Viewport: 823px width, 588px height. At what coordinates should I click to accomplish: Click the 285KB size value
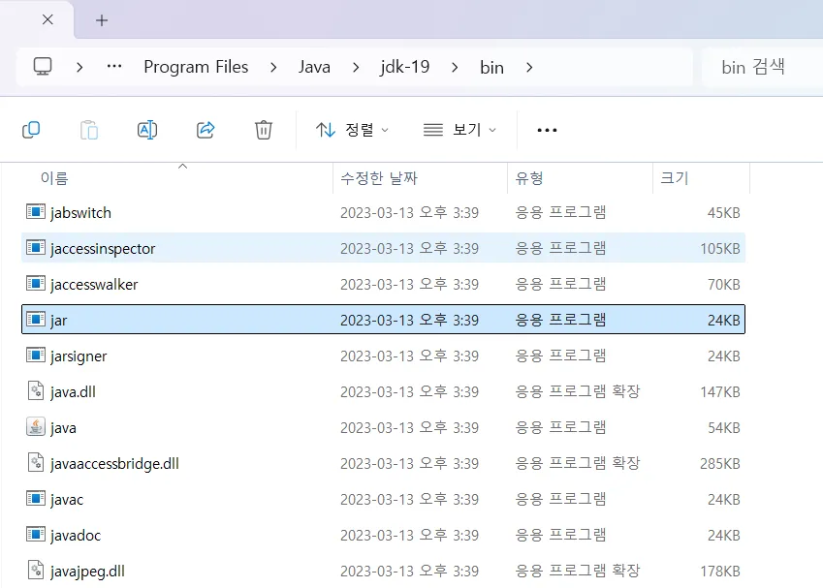point(720,463)
